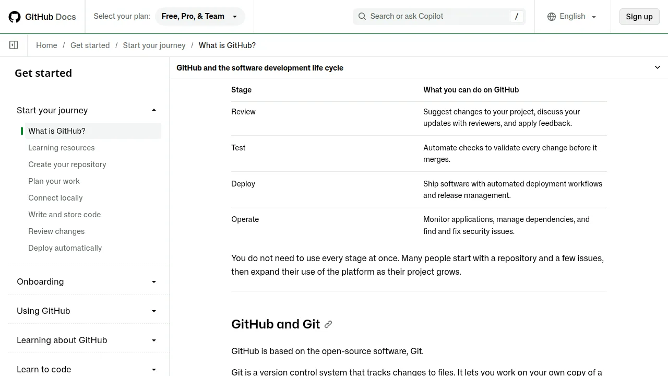The width and height of the screenshot is (668, 376).
Task: Expand the in-page section chevron
Action: point(658,67)
